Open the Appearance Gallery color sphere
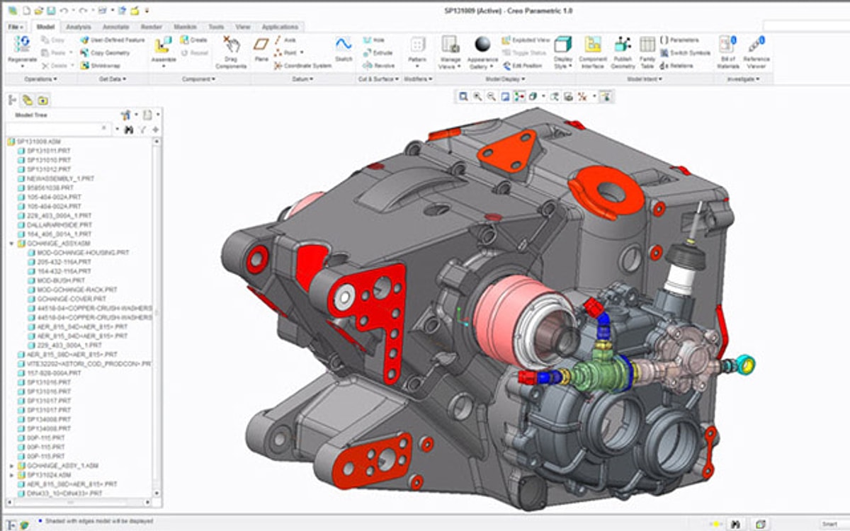Screen dimensions: 850x531 (x=482, y=44)
